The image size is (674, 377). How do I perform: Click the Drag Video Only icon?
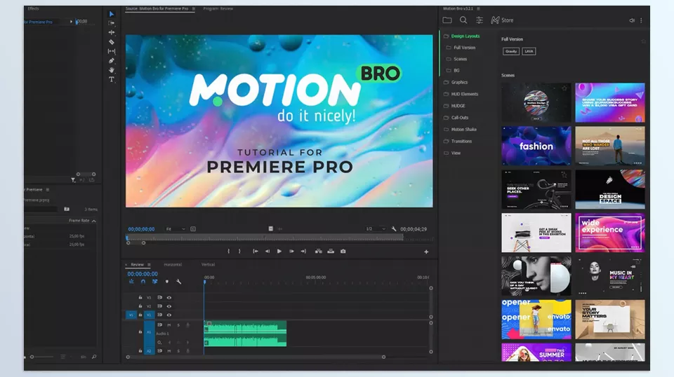pyautogui.click(x=271, y=228)
